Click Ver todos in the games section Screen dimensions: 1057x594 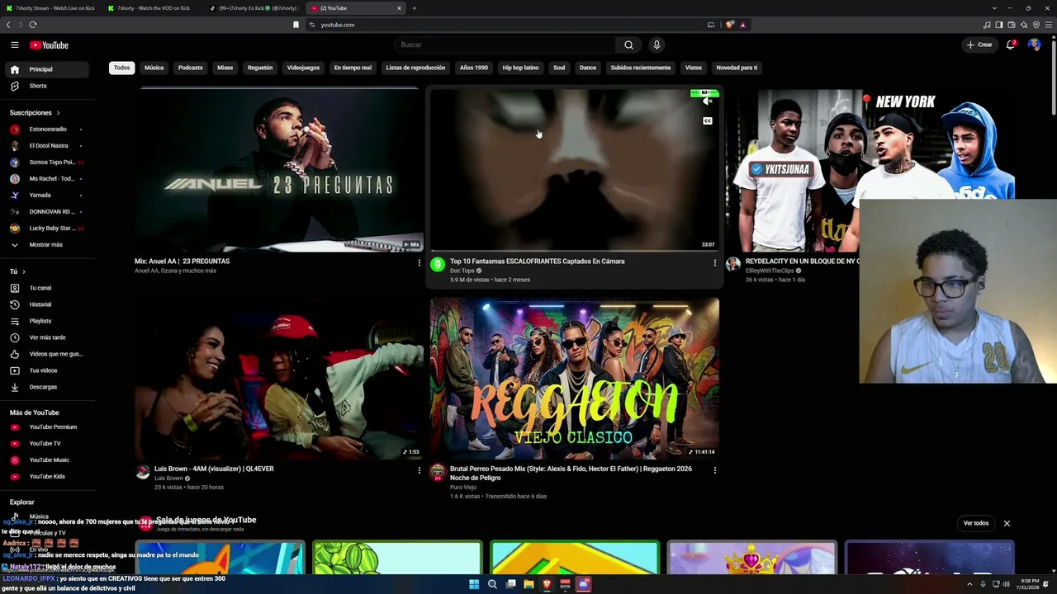pos(976,523)
